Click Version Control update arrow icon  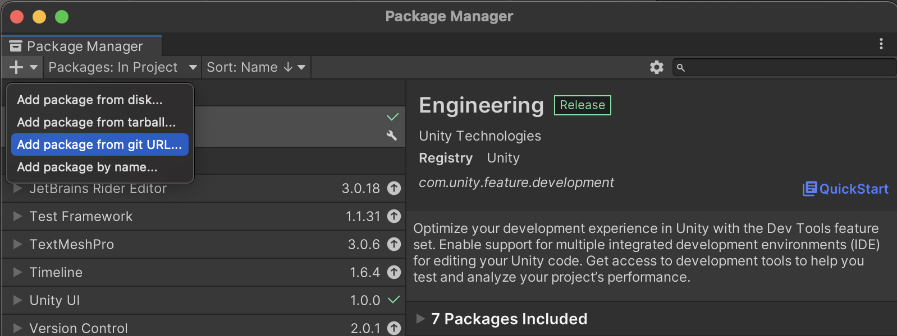[x=395, y=328]
